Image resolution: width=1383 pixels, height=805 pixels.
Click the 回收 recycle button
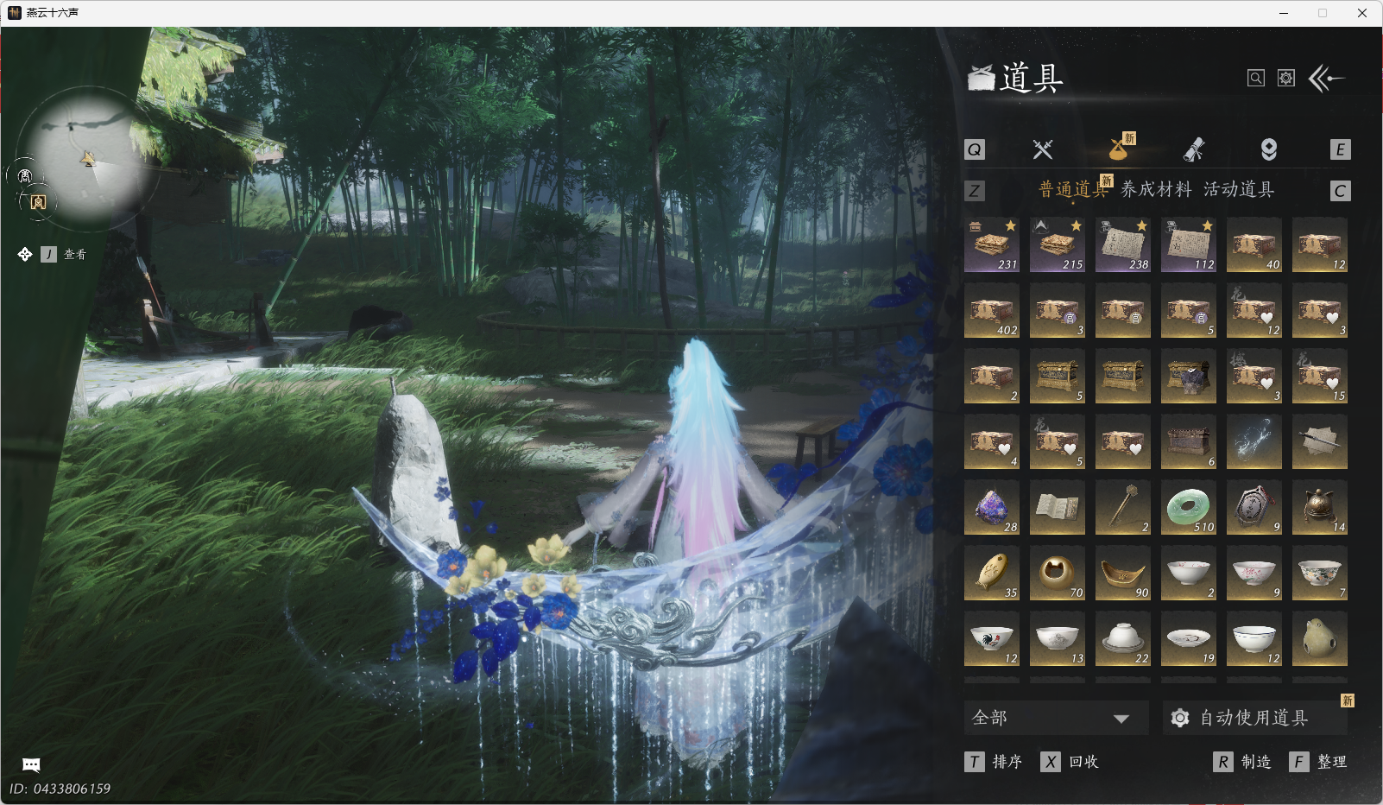coord(1070,762)
